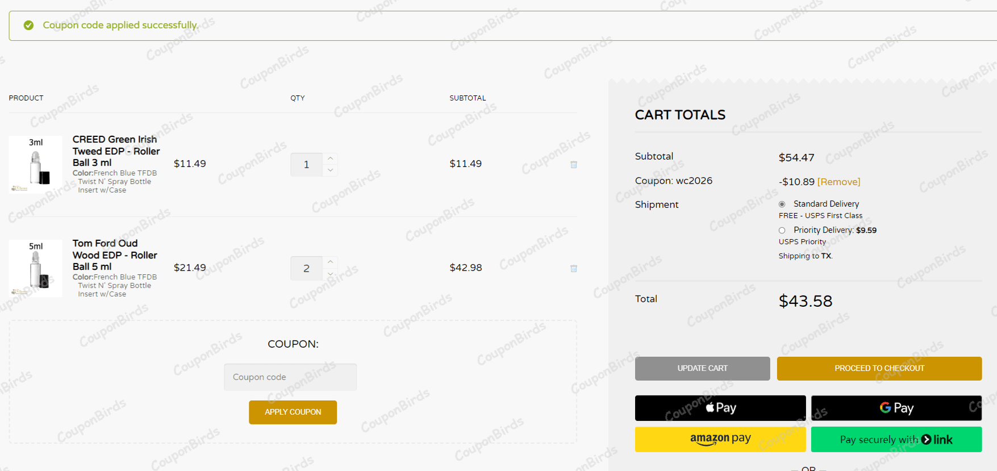Image resolution: width=997 pixels, height=471 pixels.
Task: Click quantity field for Tom Ford Oud Wood
Action: (x=307, y=269)
